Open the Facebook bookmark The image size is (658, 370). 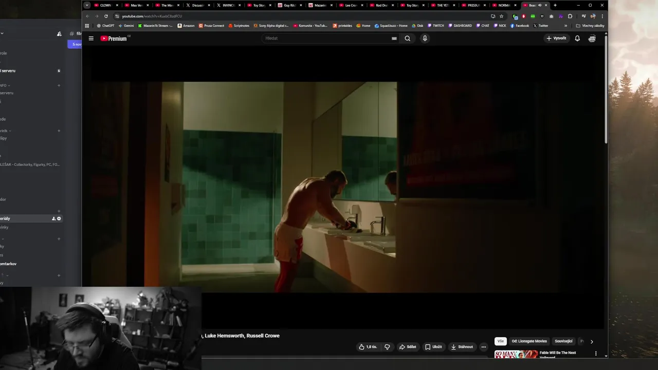pyautogui.click(x=519, y=26)
